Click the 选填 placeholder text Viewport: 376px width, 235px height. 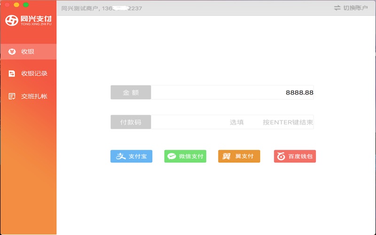click(237, 122)
